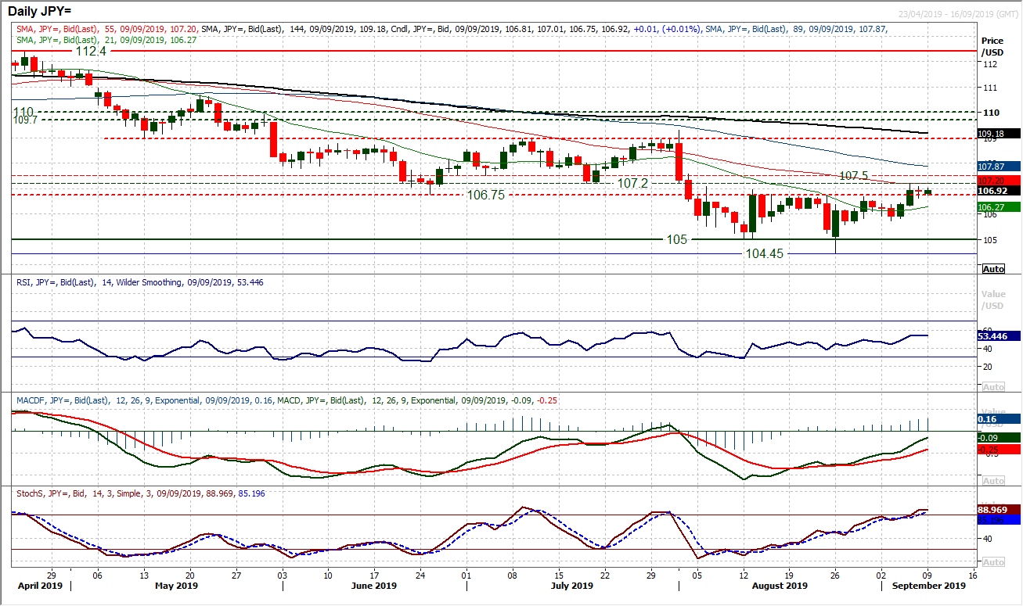Click the Auto scale button in Stochastic panel
The width and height of the screenshot is (1023, 606).
993,562
